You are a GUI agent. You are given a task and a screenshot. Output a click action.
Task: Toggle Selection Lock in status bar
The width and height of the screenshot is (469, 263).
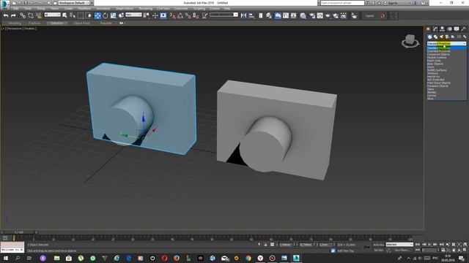(x=265, y=245)
